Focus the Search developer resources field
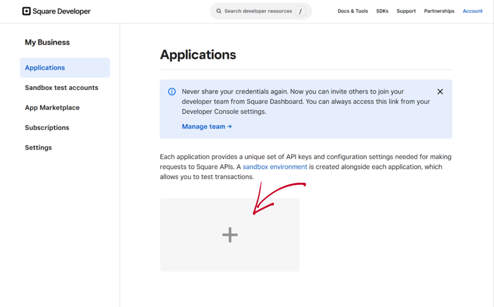The image size is (494, 307). pyautogui.click(x=258, y=11)
